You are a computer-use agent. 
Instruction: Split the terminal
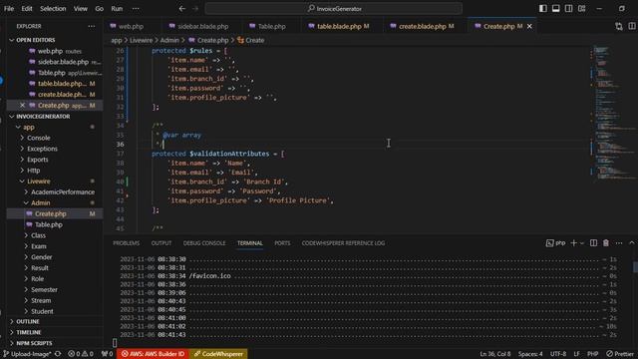[x=594, y=243]
